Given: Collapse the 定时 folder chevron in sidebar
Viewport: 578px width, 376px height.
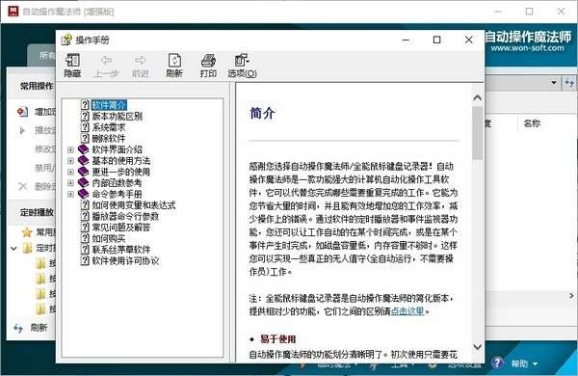Looking at the screenshot, I should tap(13, 249).
